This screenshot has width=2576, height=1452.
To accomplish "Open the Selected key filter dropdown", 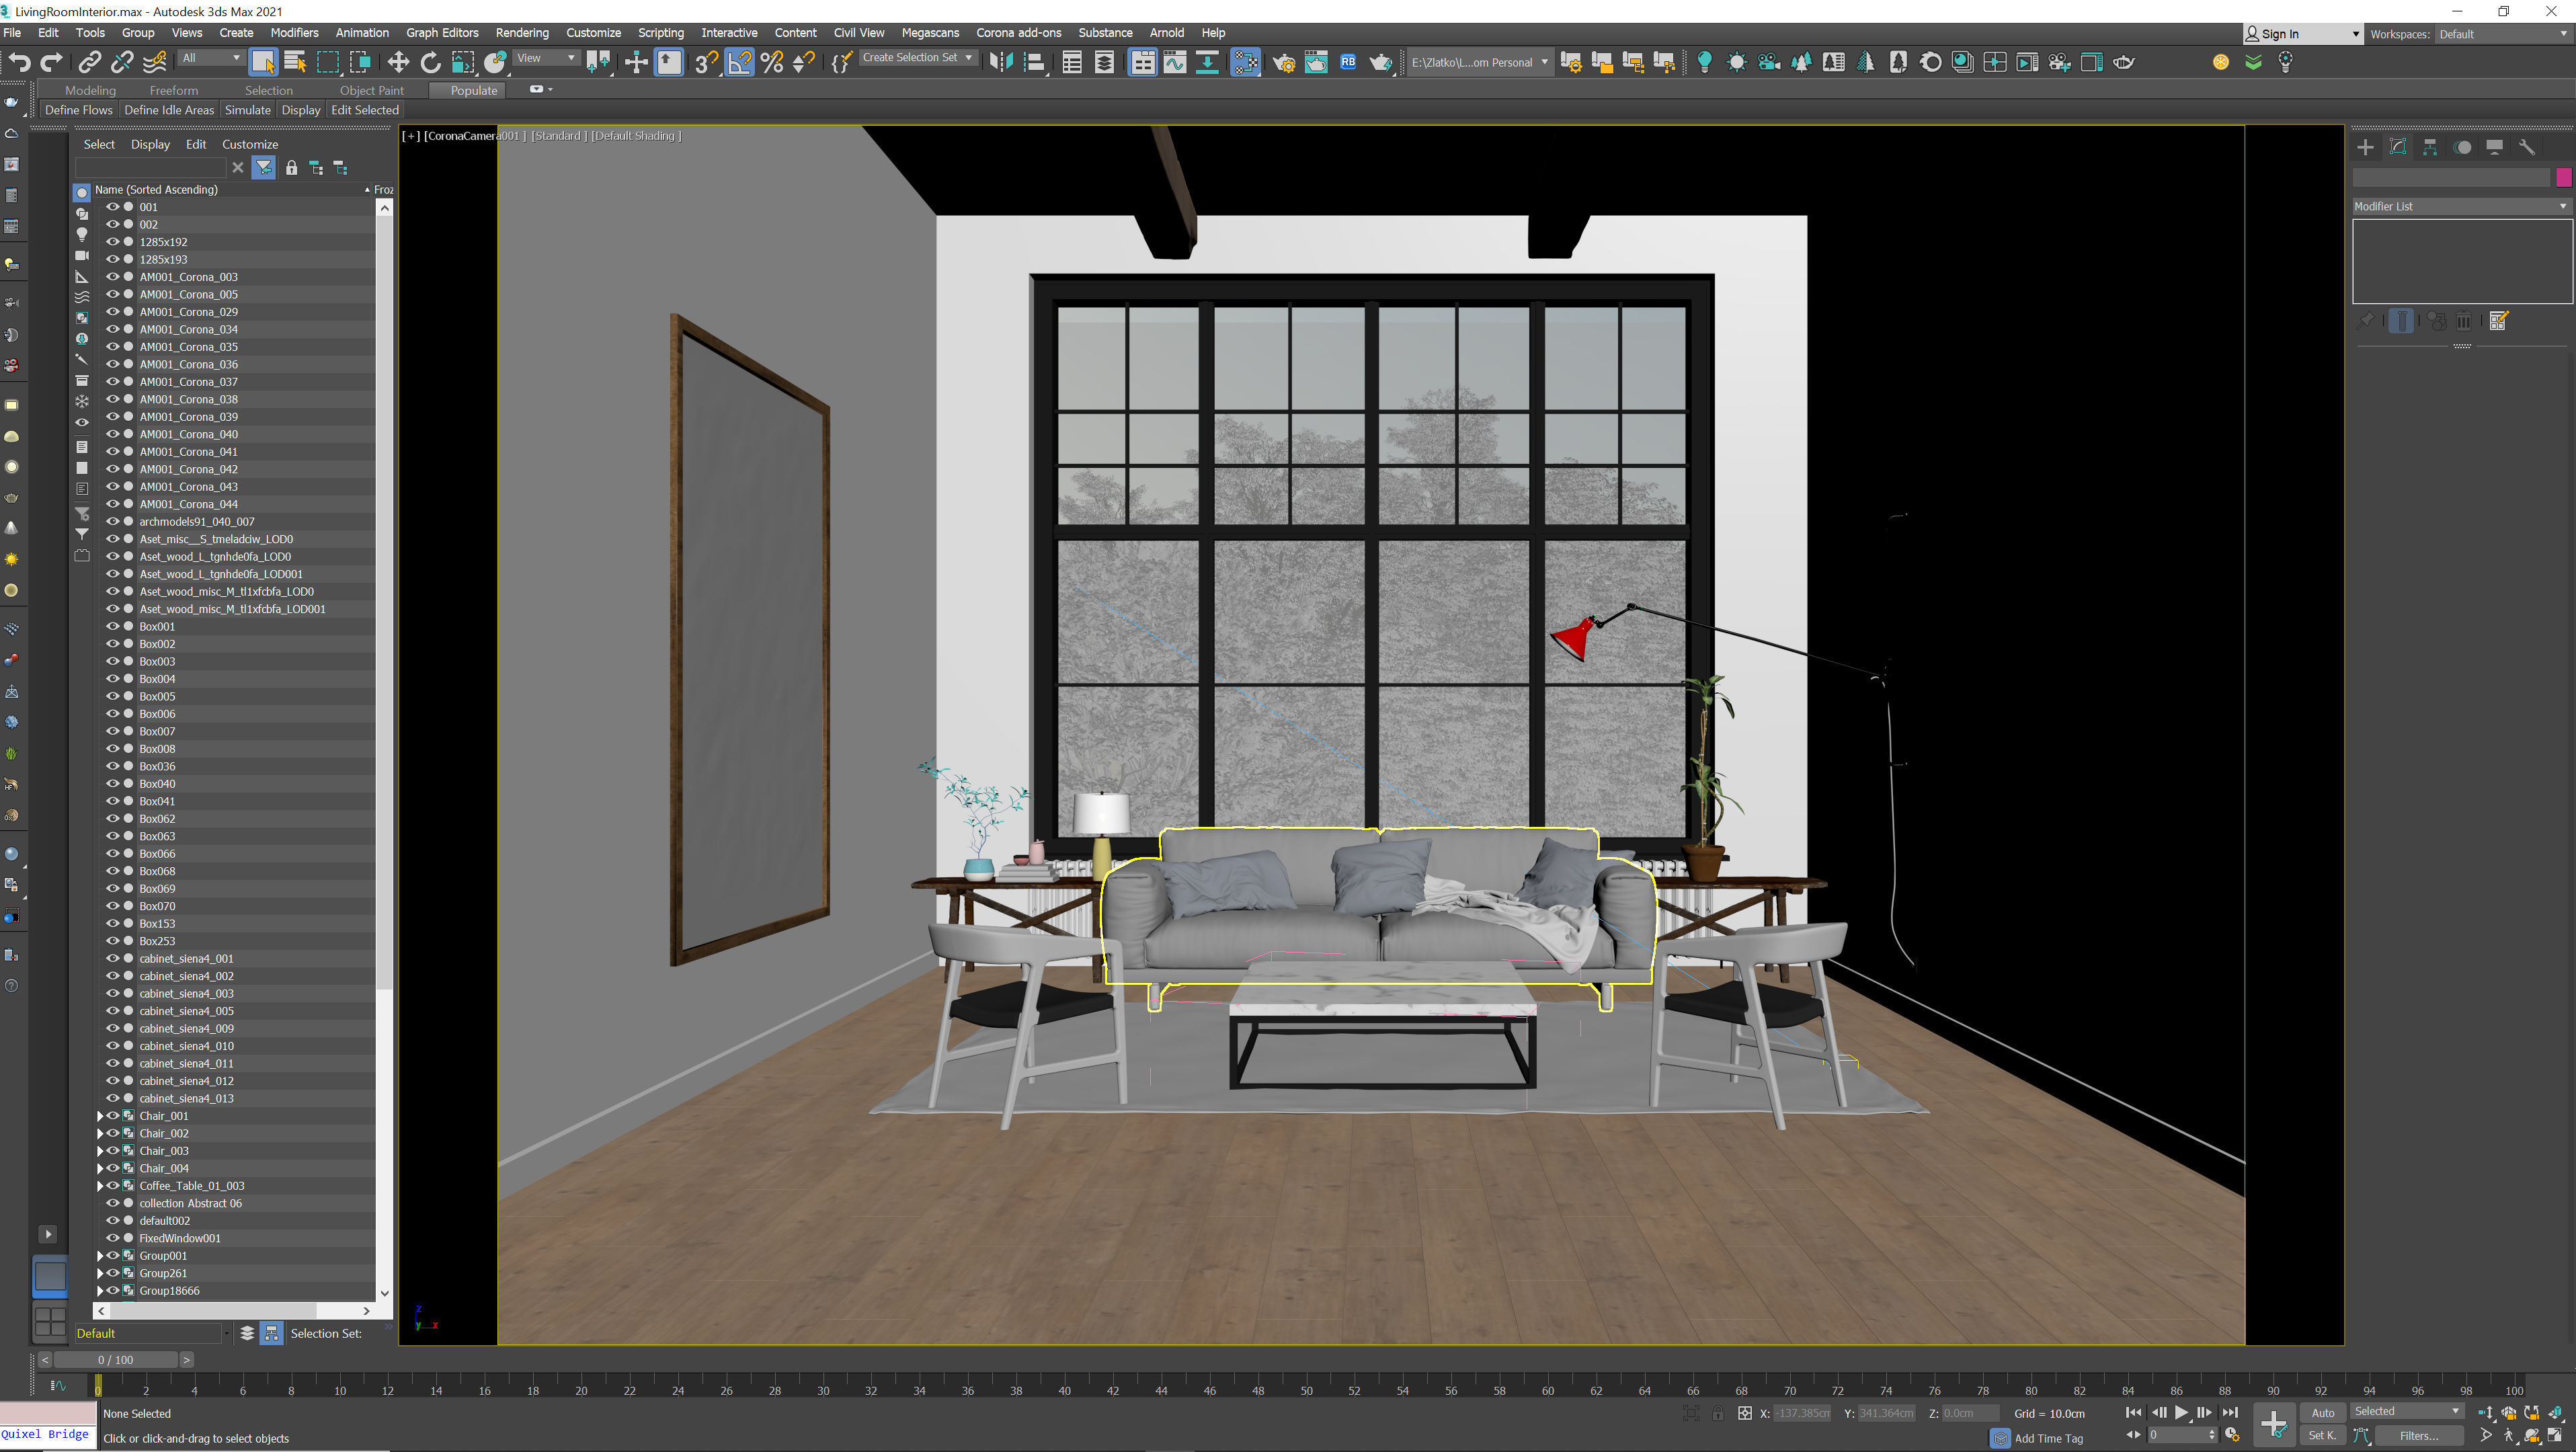I will 2406,1411.
